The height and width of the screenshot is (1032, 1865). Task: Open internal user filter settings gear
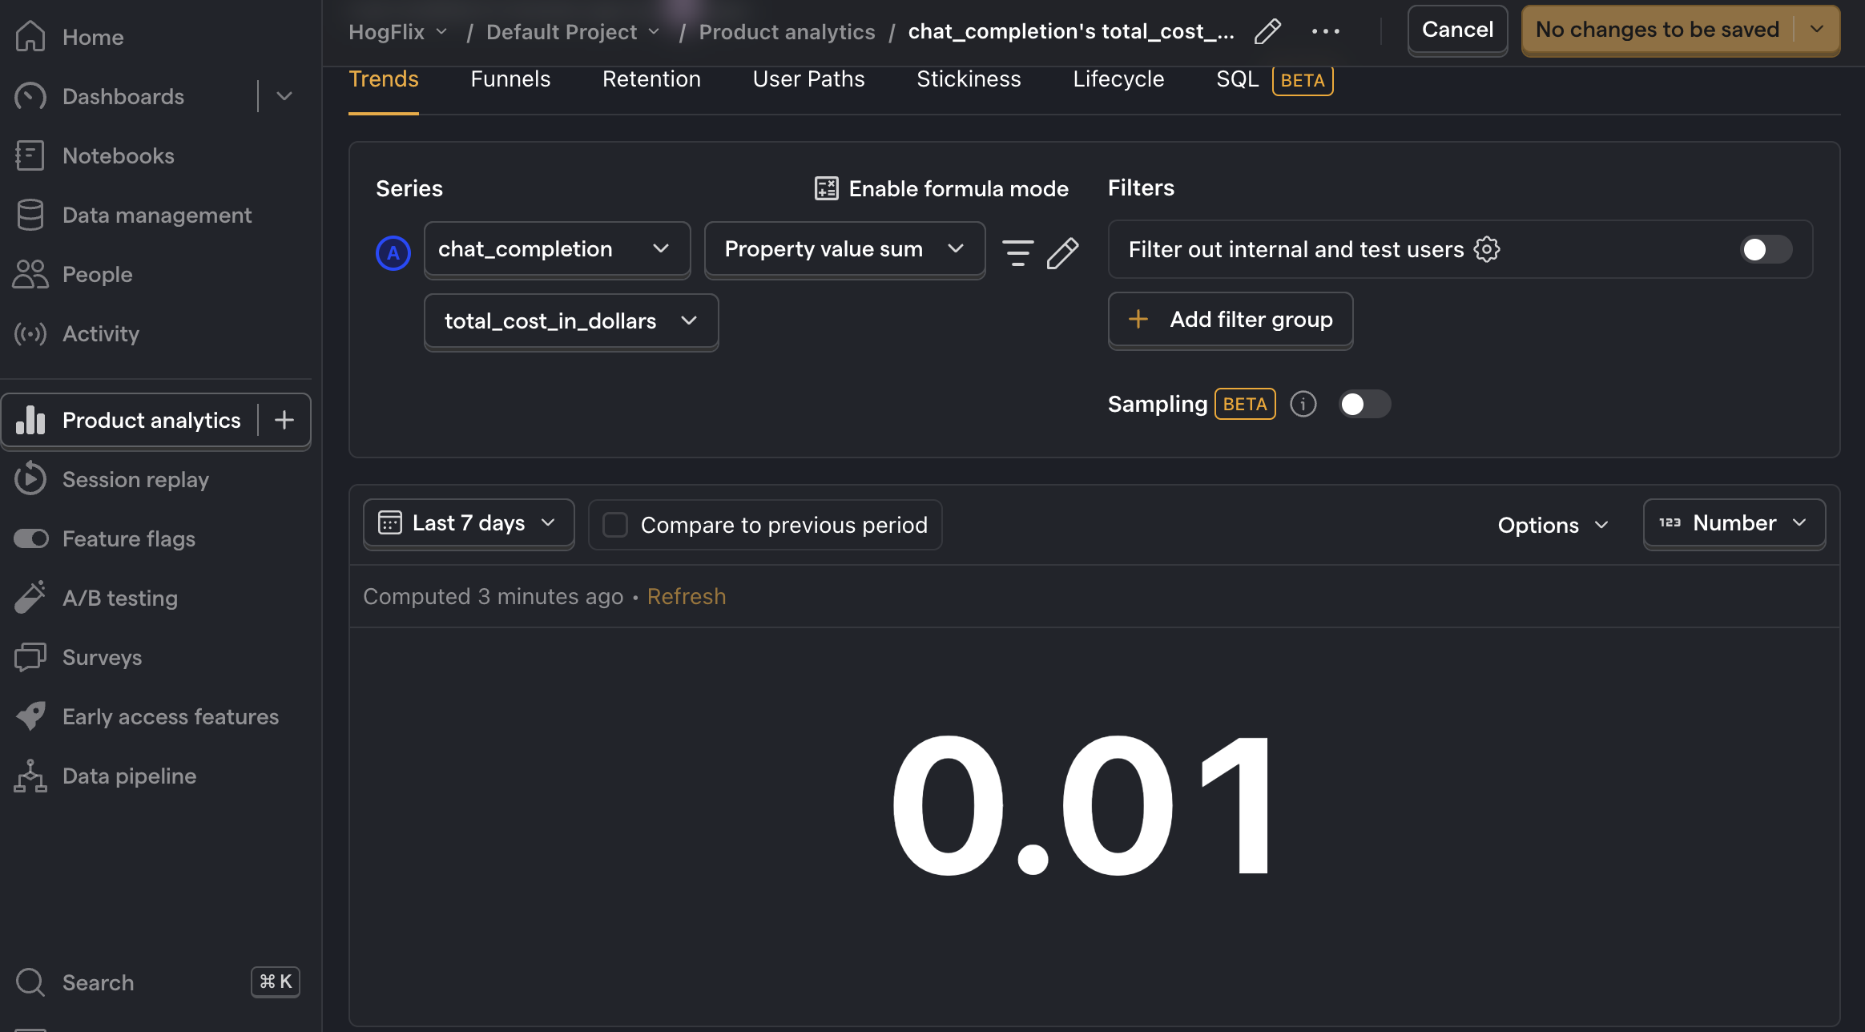coord(1487,249)
